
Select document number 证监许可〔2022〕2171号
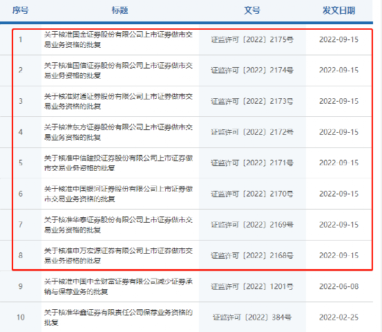[252, 163]
